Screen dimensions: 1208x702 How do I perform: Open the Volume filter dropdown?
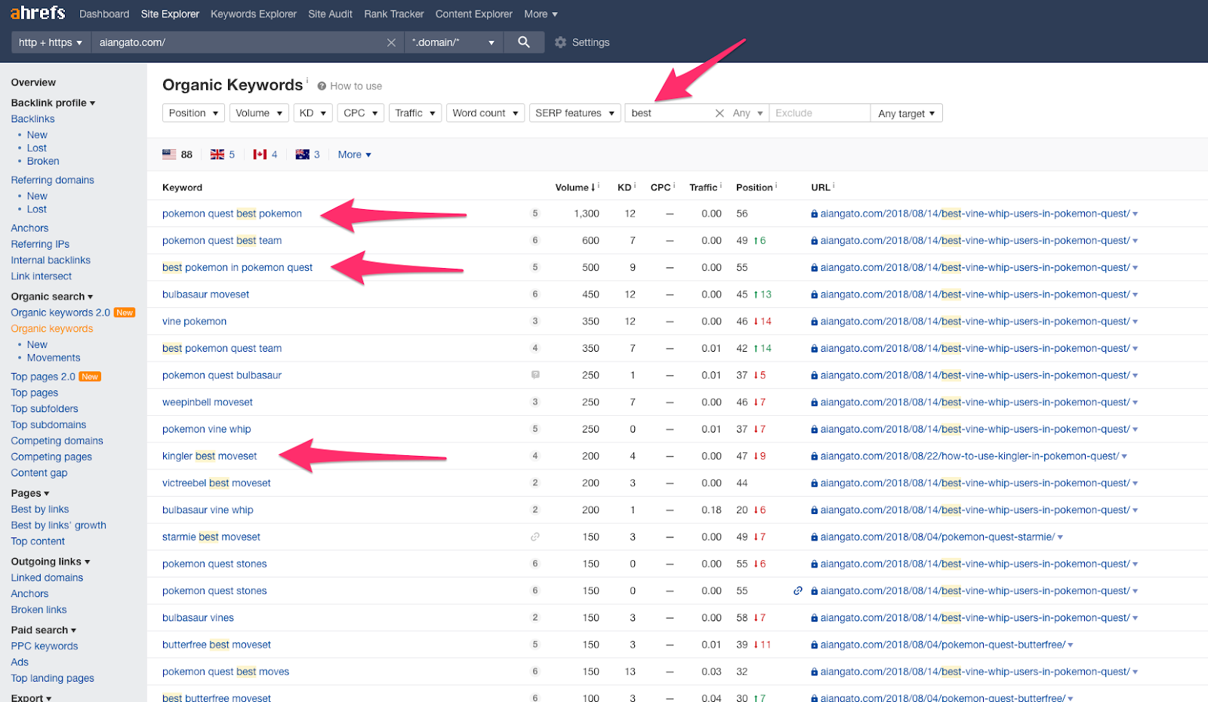coord(259,113)
